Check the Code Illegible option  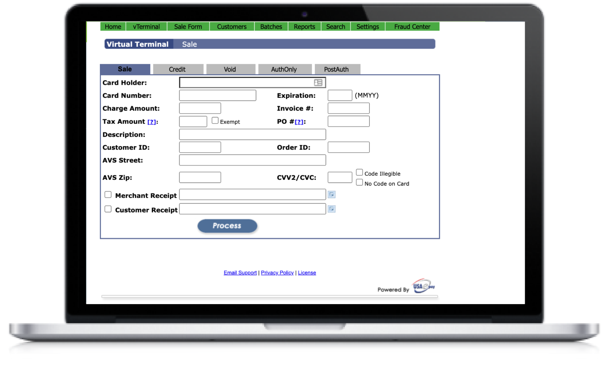tap(359, 172)
